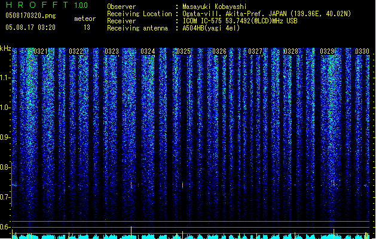Click the word meteor above the count
This screenshot has width=376, height=239.
click(85, 19)
